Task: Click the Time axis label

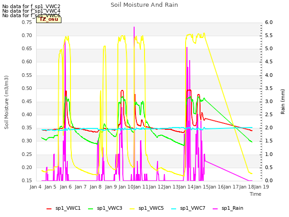Action: (x=256, y=194)
